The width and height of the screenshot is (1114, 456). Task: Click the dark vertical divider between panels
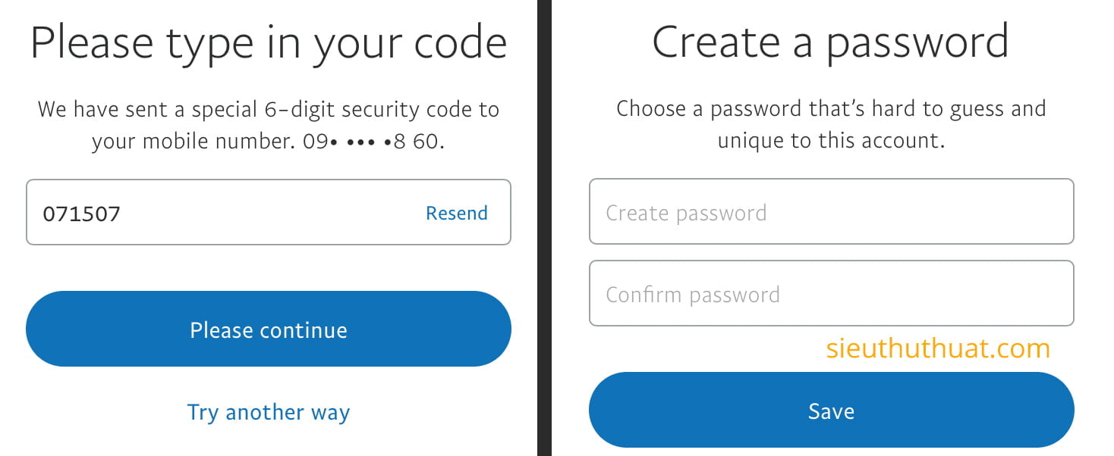click(x=544, y=227)
